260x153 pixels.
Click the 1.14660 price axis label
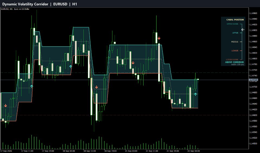click(x=253, y=98)
